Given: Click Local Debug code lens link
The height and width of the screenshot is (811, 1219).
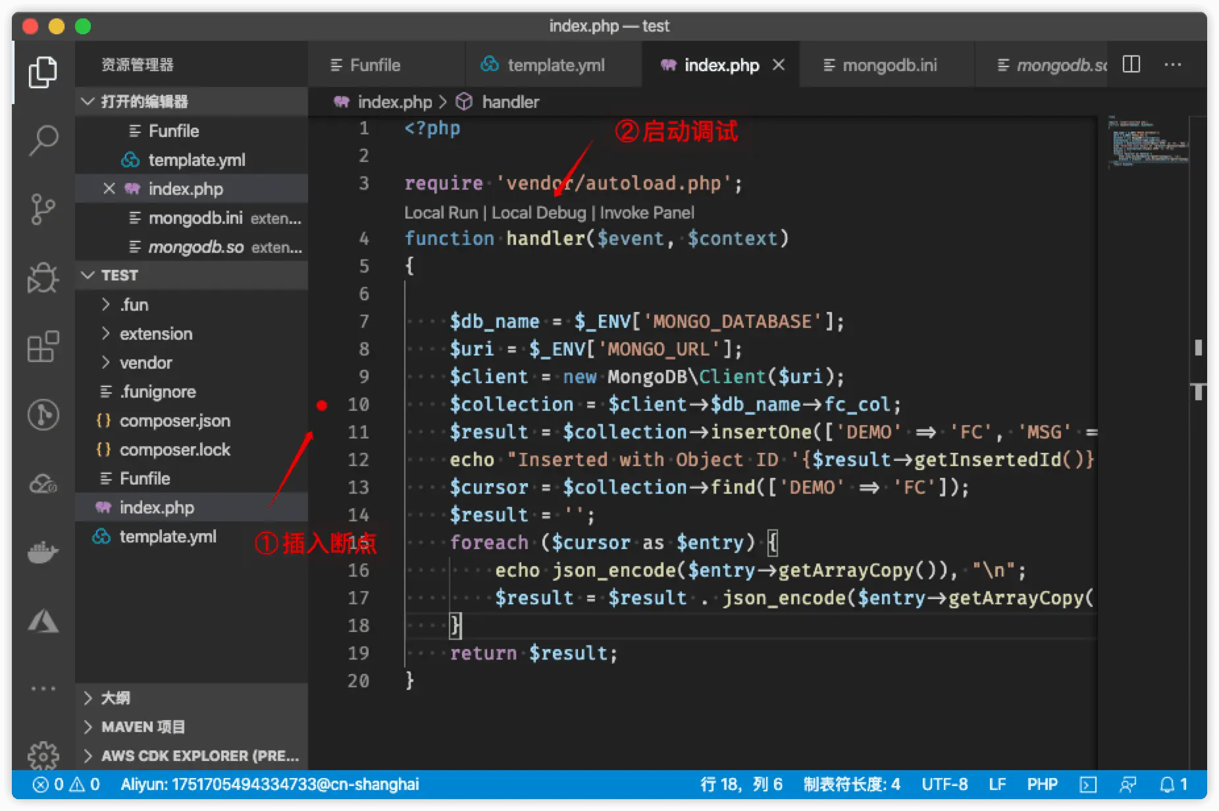Looking at the screenshot, I should [538, 213].
